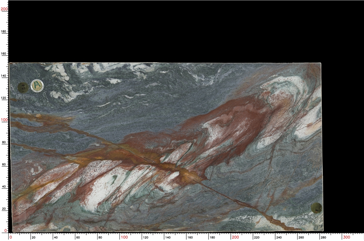Select the 20 mark on the vertical ruler

[5, 209]
